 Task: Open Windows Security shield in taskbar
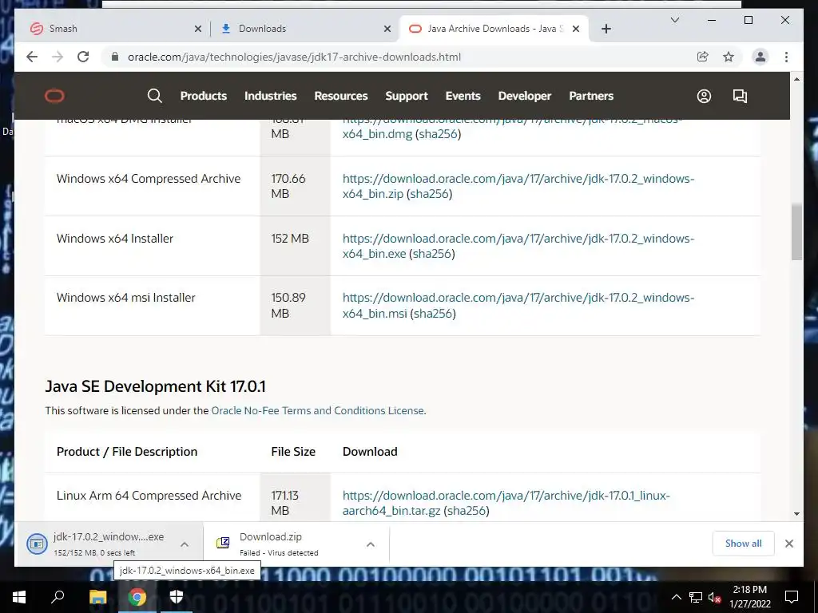[177, 597]
